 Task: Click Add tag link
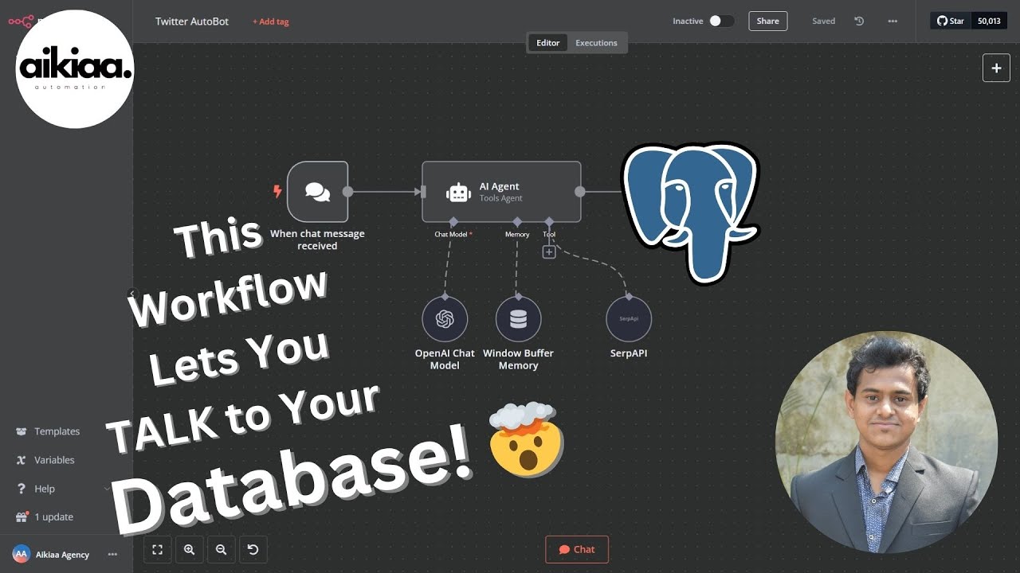[271, 21]
